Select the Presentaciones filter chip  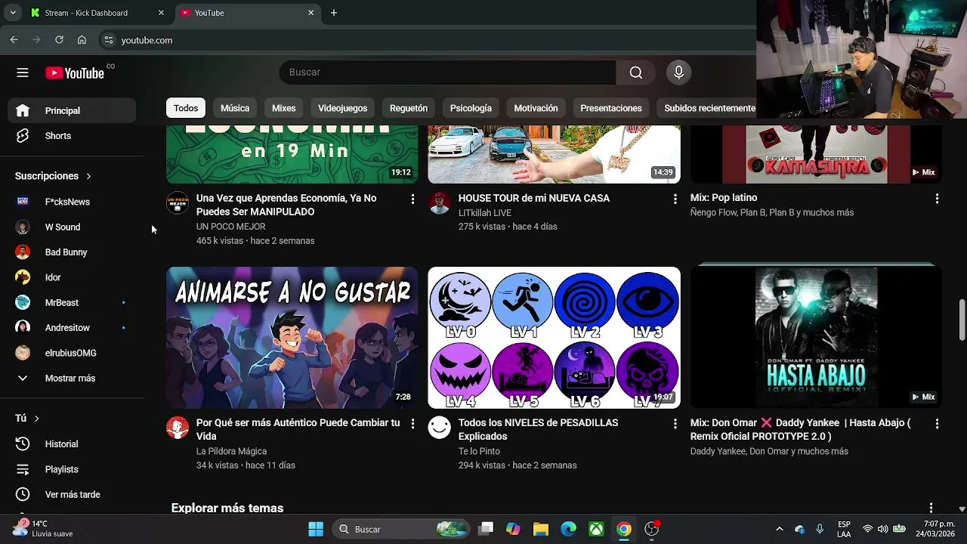coord(611,108)
